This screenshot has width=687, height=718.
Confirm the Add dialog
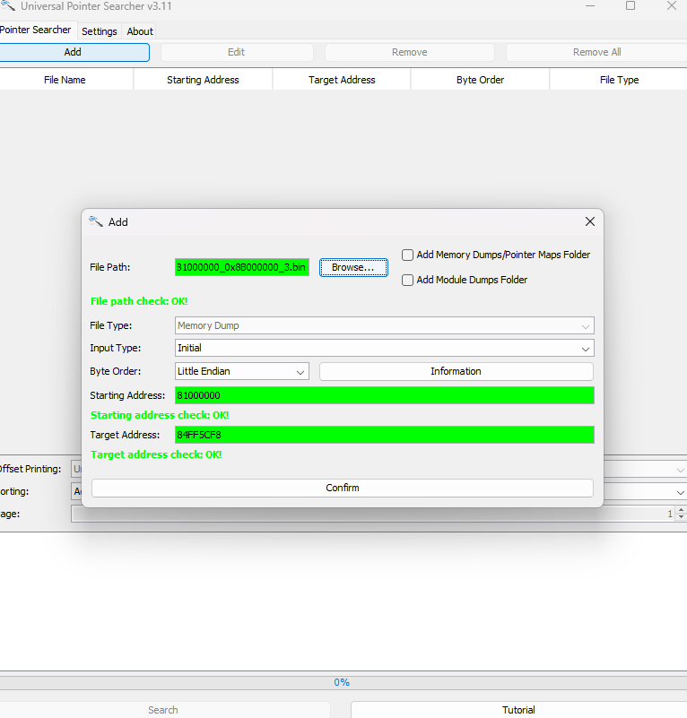[x=343, y=488]
